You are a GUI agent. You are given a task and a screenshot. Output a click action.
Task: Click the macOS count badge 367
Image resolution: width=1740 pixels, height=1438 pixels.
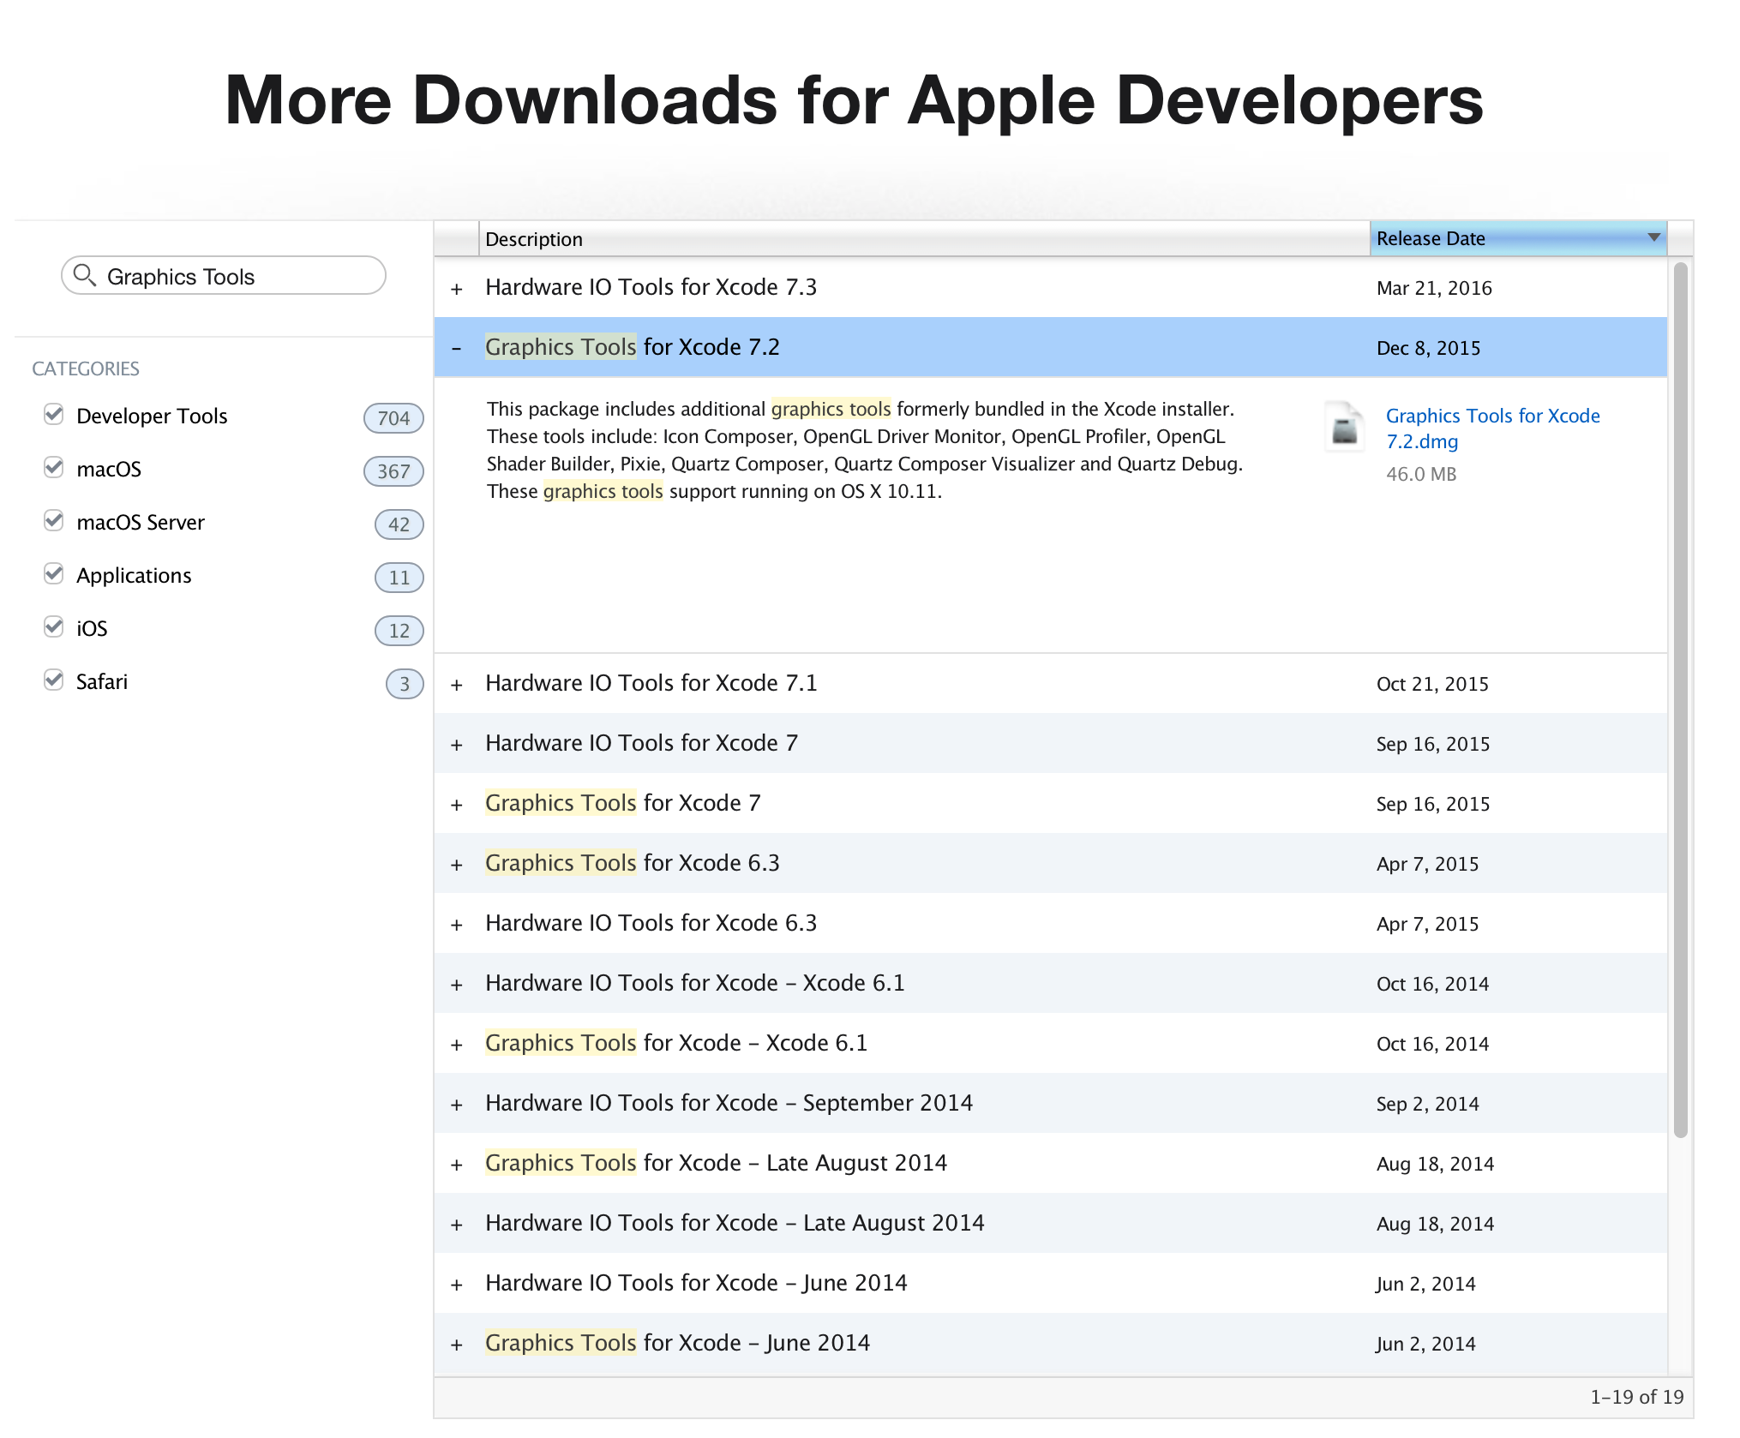pos(393,471)
